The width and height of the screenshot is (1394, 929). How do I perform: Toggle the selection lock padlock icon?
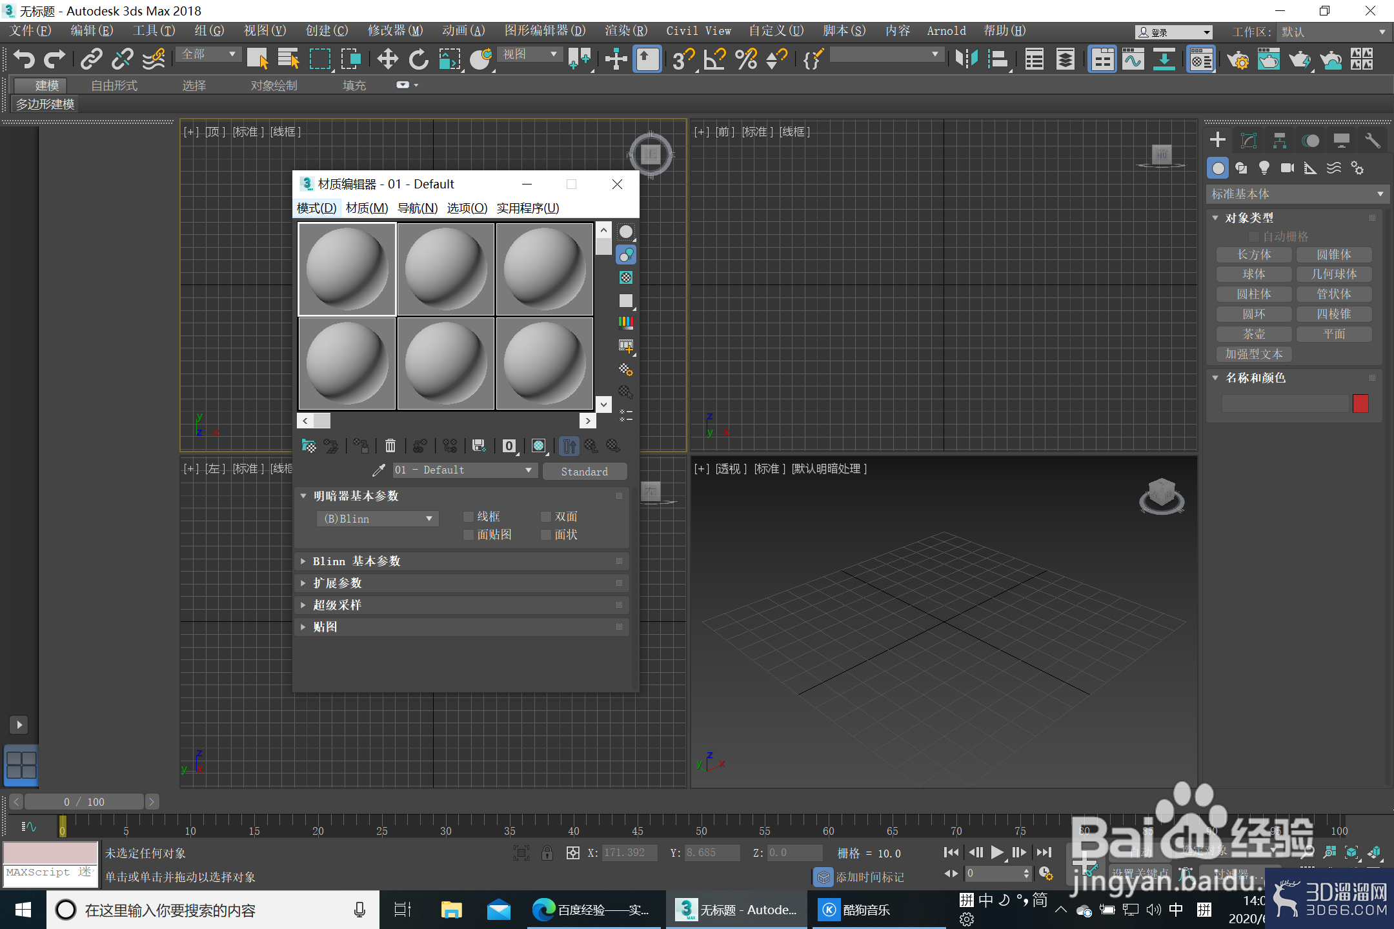pos(547,853)
